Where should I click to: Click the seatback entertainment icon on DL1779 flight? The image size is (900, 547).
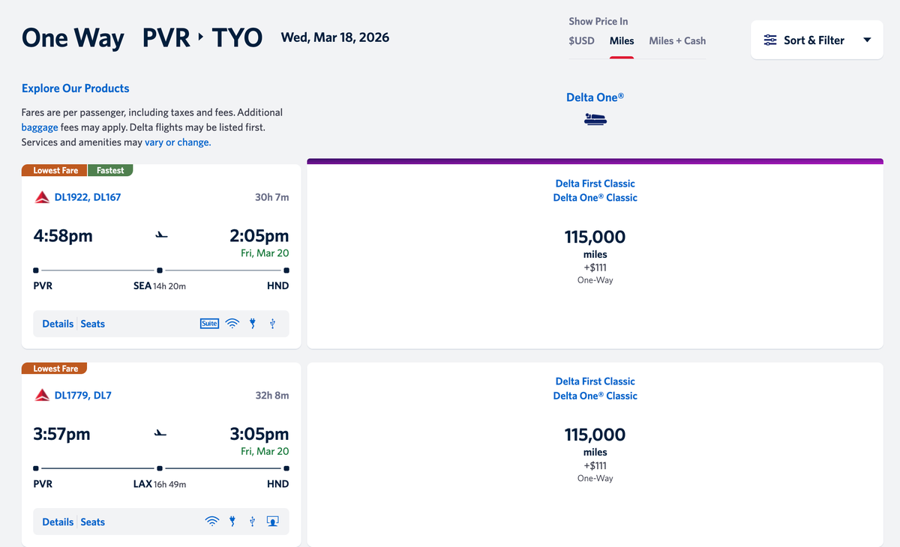272,521
